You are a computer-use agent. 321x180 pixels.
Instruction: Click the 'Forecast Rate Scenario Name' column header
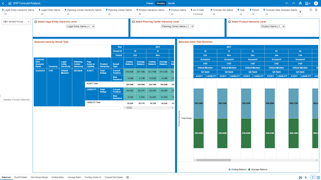point(40,63)
